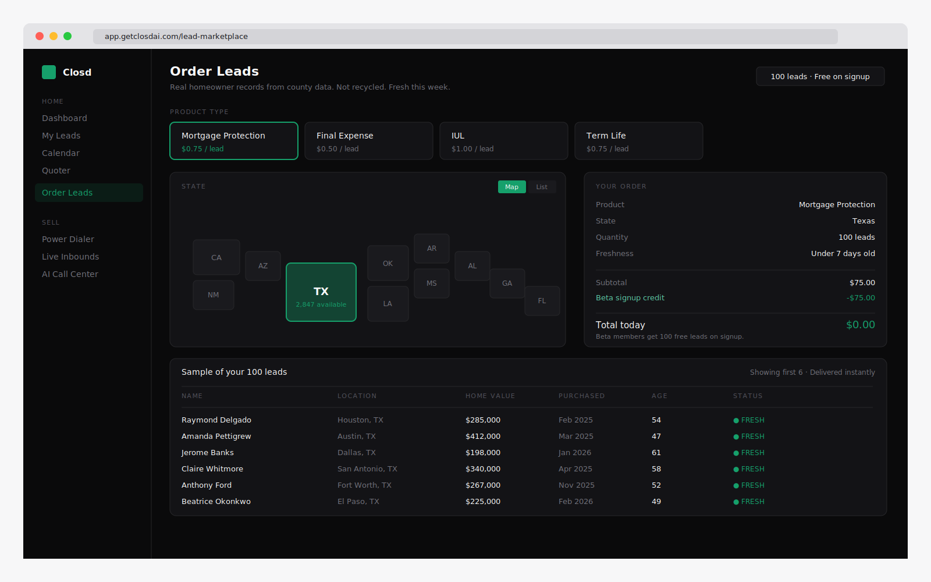The width and height of the screenshot is (931, 582).
Task: Select the IUL product option
Action: tap(503, 141)
